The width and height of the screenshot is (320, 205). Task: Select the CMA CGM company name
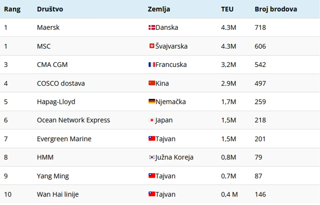click(52, 65)
